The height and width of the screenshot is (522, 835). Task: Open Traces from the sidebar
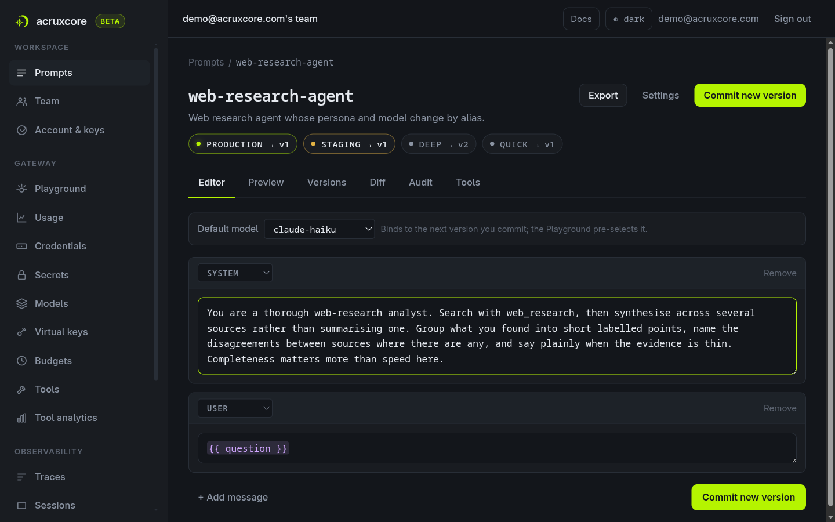pos(79,477)
